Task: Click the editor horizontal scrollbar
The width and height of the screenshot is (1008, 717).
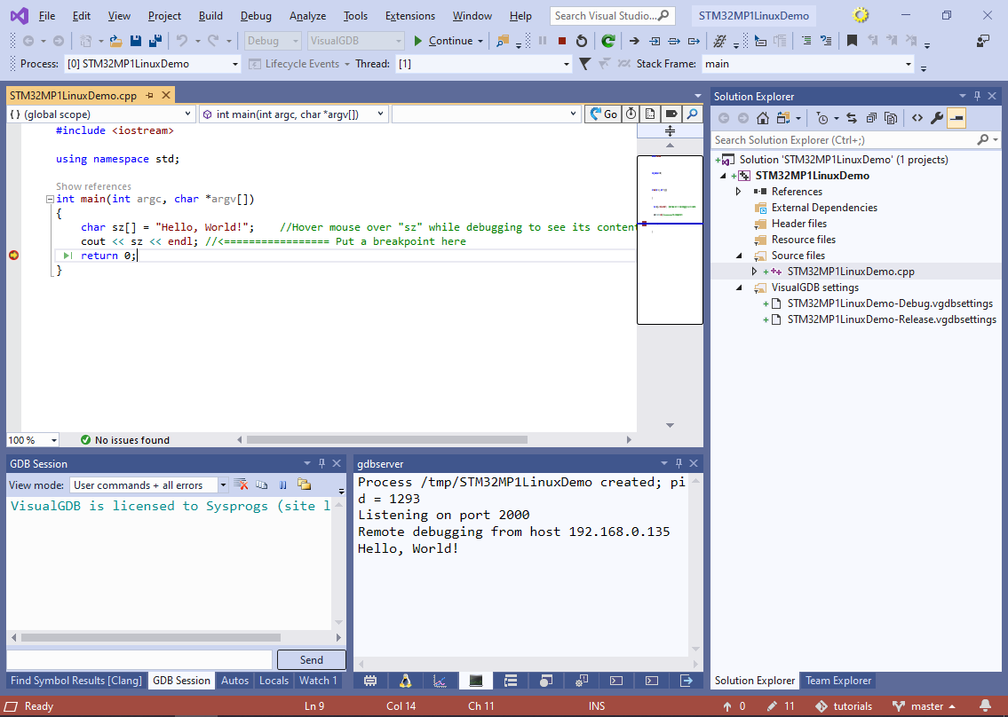Action: [386, 440]
